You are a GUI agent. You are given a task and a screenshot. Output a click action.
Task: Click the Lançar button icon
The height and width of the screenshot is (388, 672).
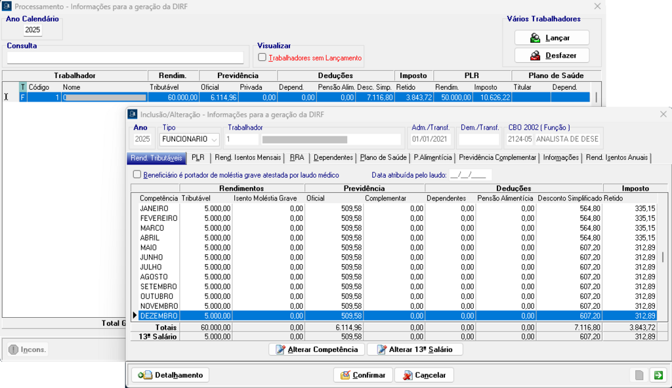[x=535, y=38]
